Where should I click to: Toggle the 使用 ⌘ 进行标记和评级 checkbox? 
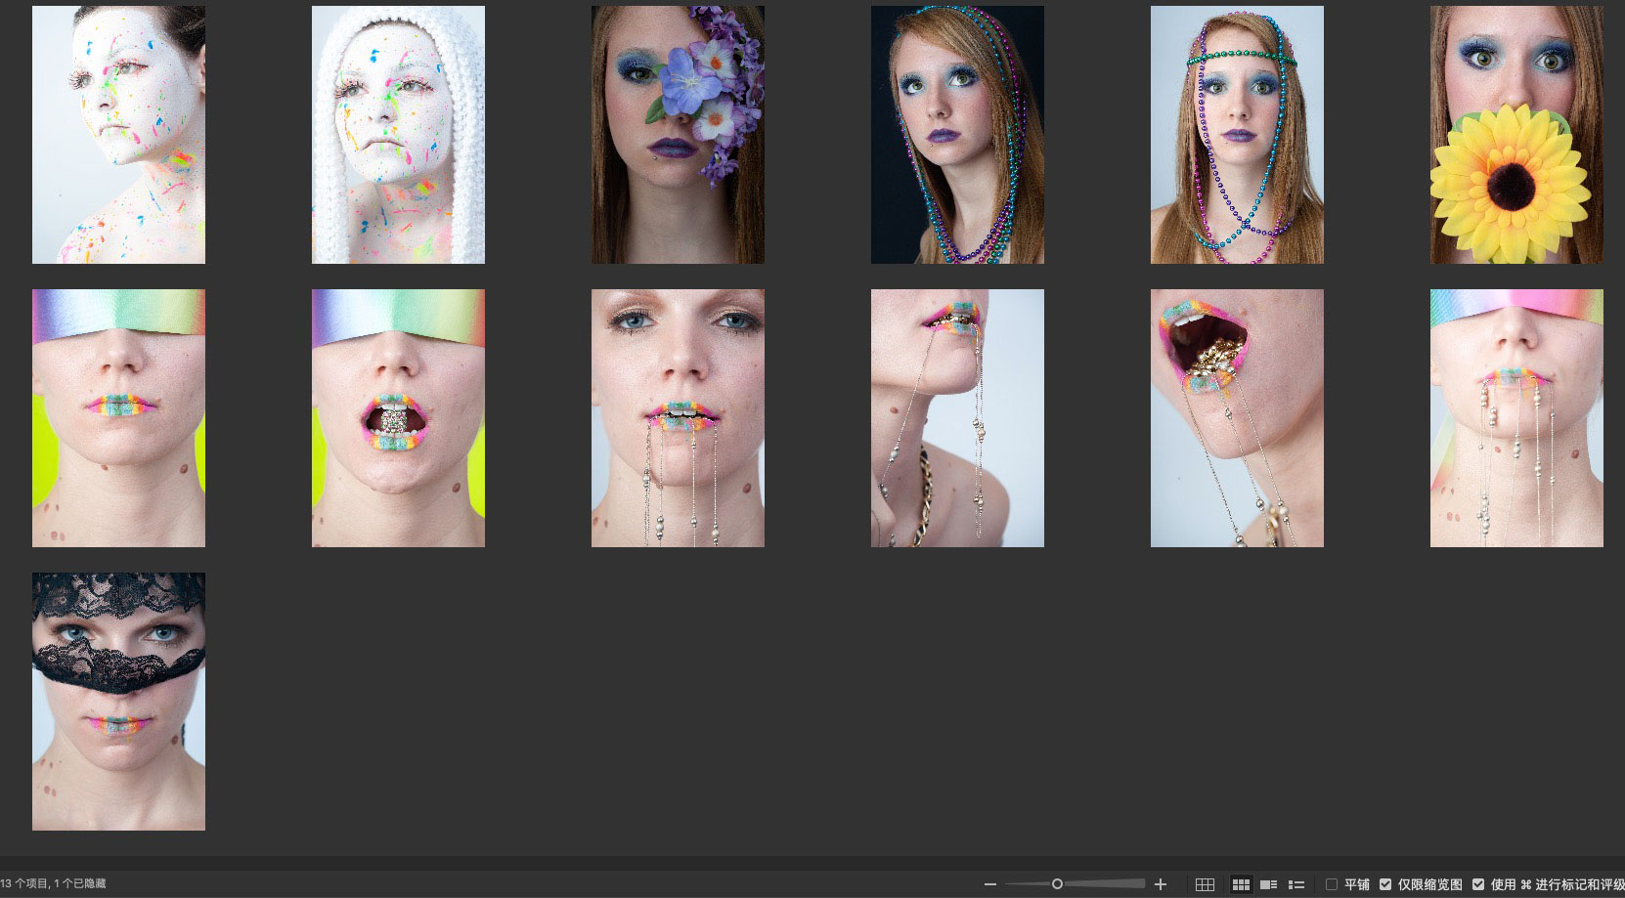click(x=1478, y=884)
